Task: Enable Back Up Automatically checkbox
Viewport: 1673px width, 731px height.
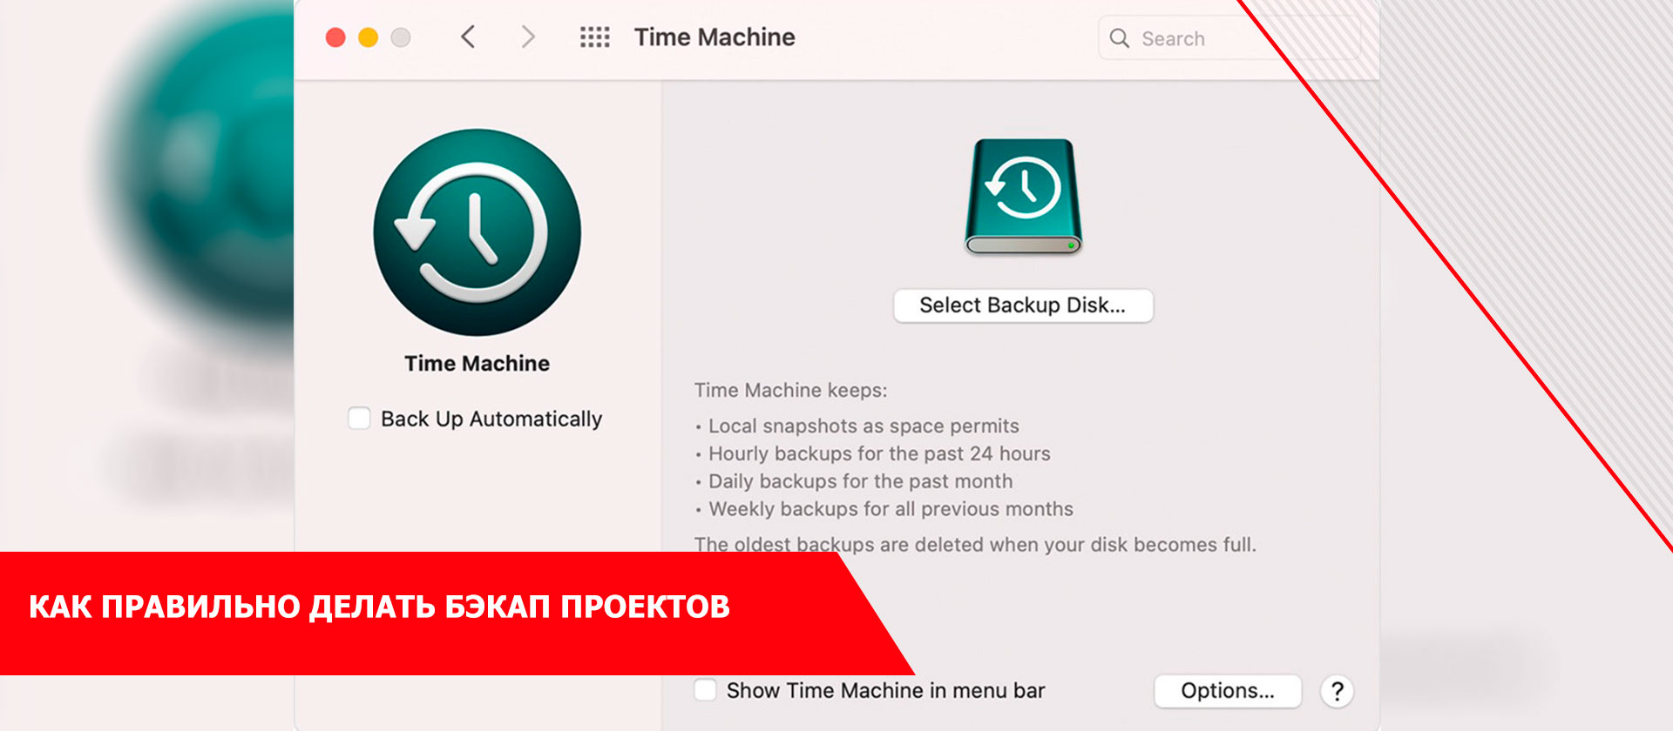Action: (359, 419)
